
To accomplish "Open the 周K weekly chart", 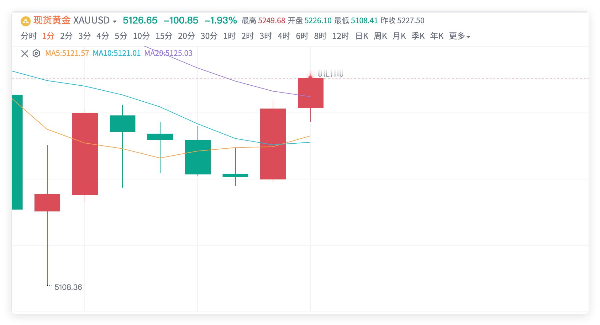I will click(380, 36).
